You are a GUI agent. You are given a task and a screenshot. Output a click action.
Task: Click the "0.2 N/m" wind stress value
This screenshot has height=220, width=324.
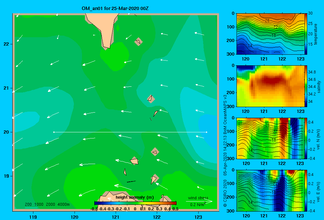point(197,204)
